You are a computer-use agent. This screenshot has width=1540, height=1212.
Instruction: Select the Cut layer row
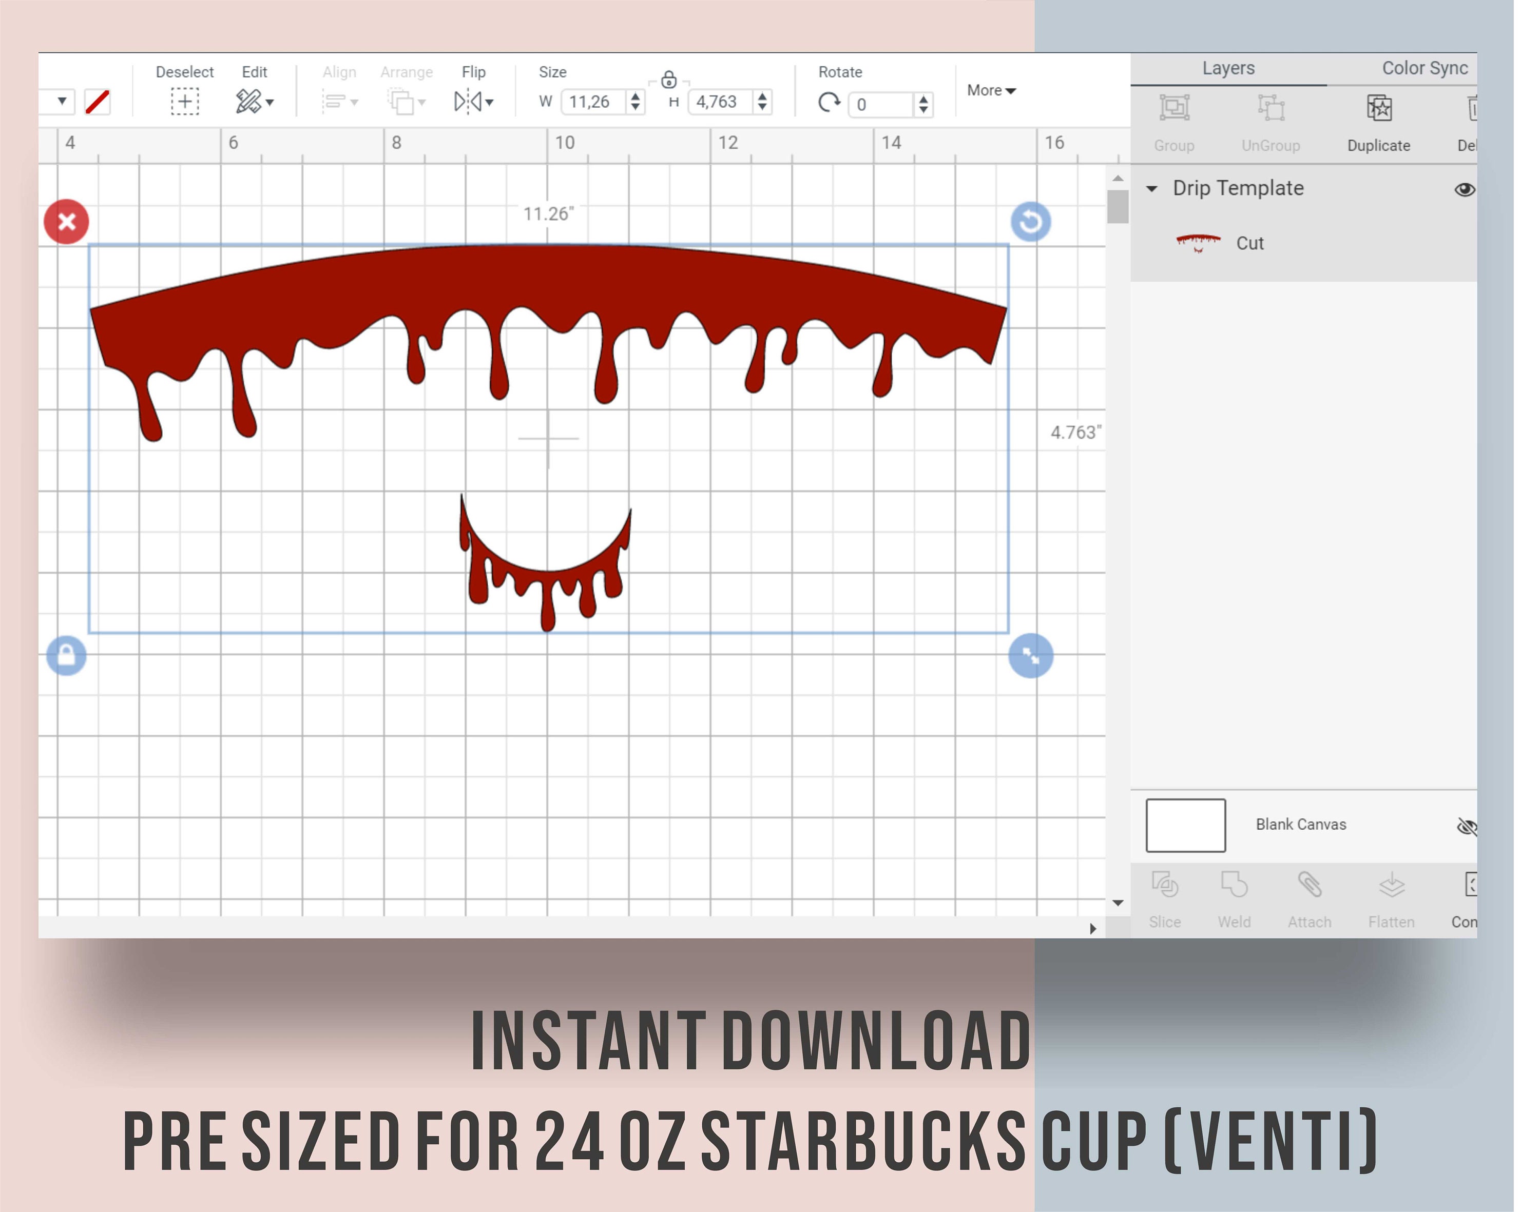[x=1303, y=243]
